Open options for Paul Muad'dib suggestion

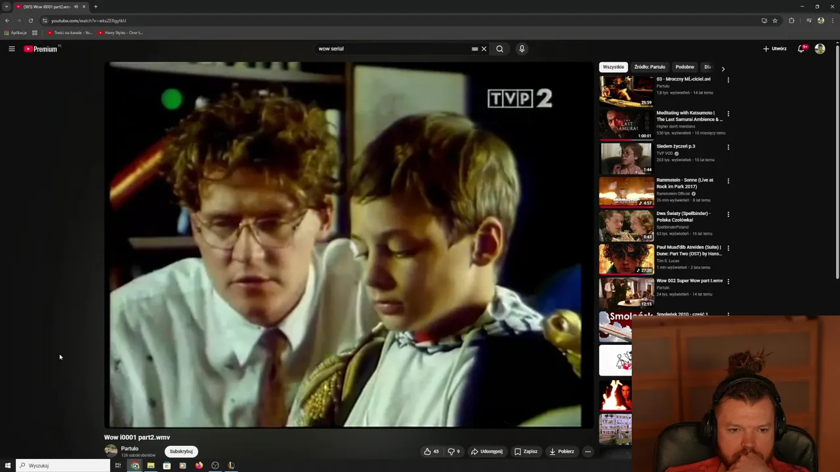coord(728,248)
